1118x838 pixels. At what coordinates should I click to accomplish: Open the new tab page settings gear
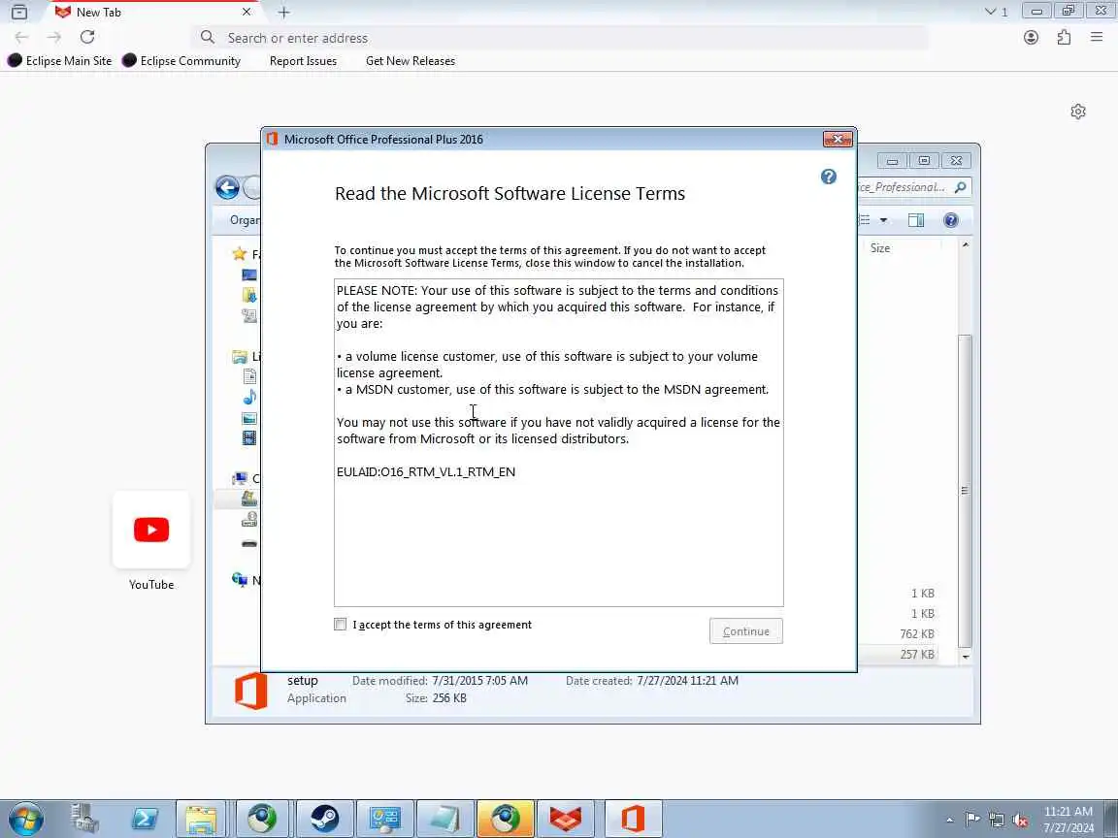point(1077,112)
